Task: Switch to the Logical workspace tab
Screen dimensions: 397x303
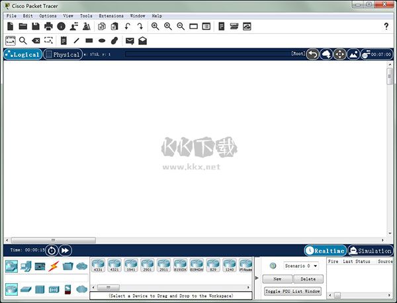Action: [22, 54]
